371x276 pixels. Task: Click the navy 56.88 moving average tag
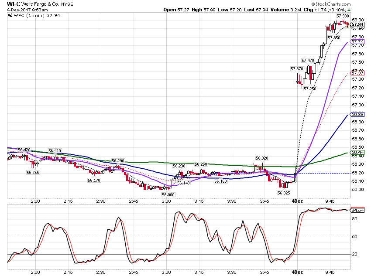[357, 115]
